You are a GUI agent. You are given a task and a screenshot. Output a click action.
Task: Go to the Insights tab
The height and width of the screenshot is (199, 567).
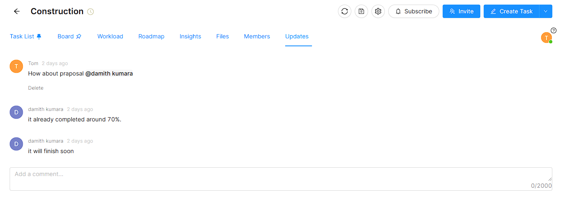pyautogui.click(x=190, y=36)
